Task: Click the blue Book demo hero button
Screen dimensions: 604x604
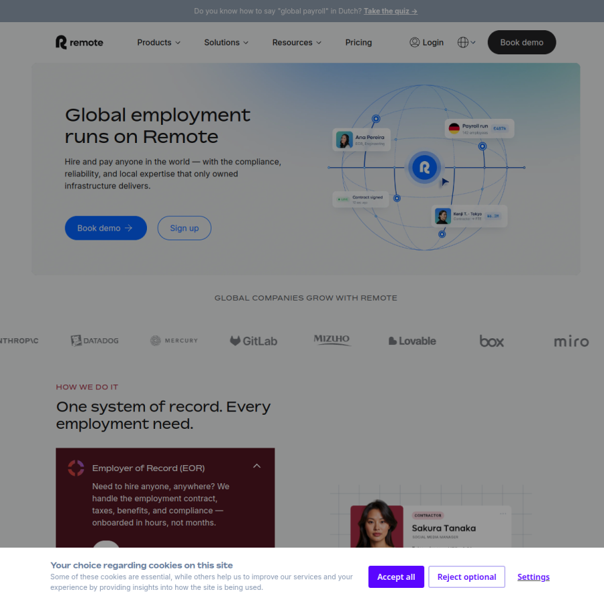Action: coord(105,228)
